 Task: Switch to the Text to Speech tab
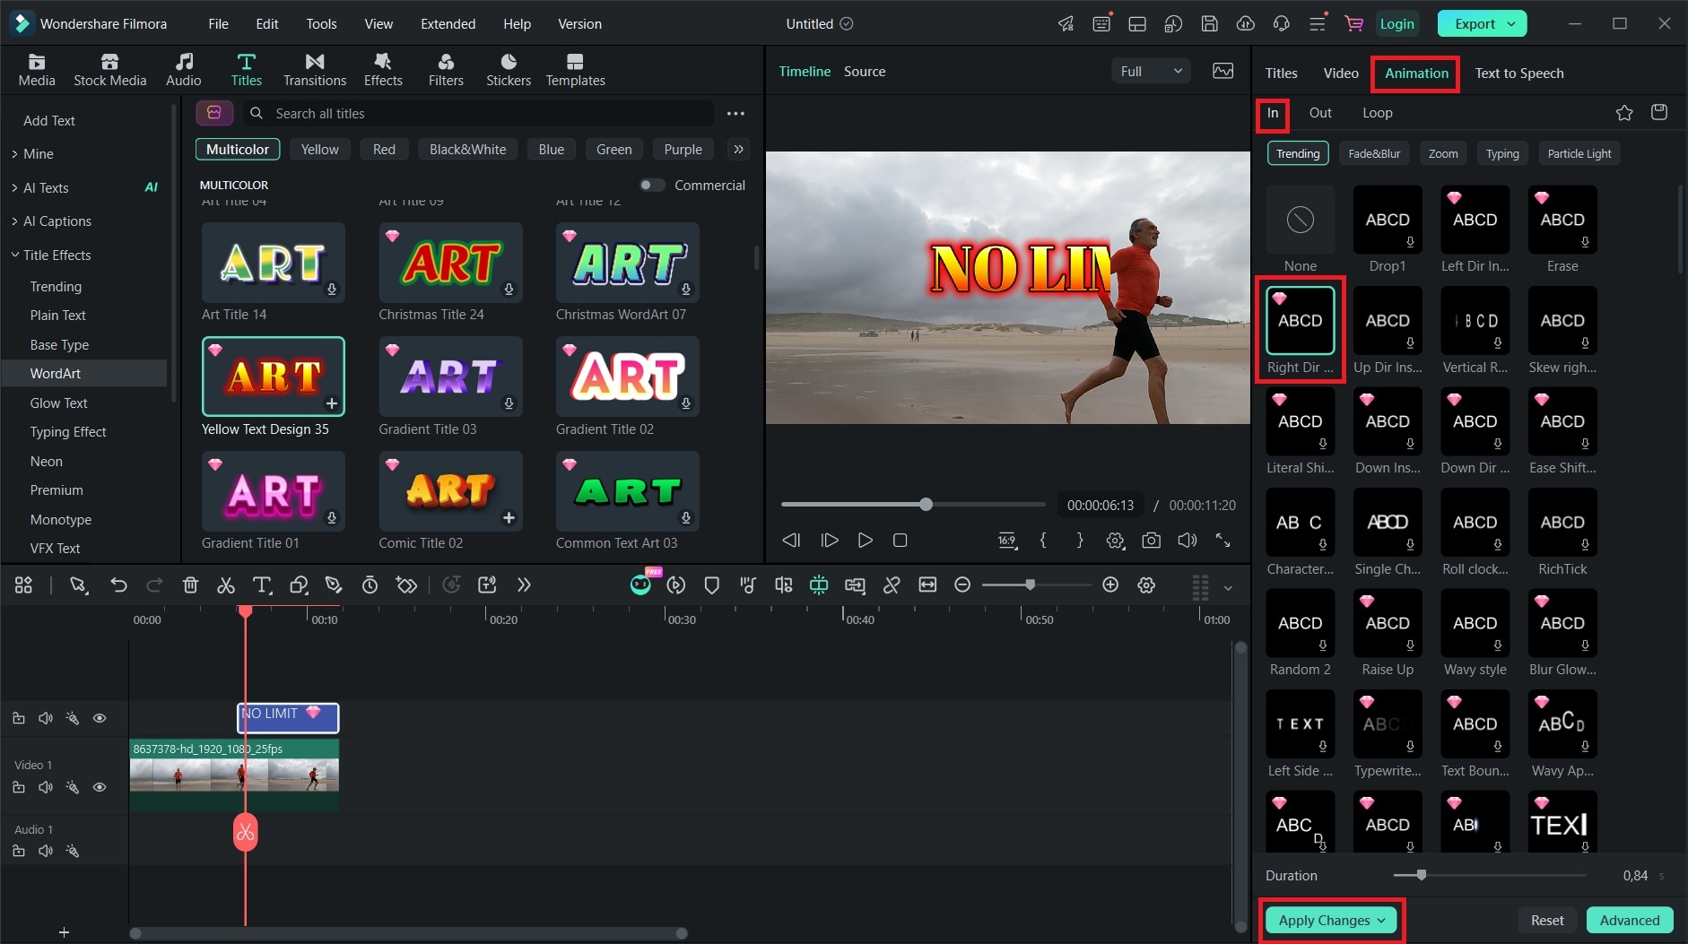pos(1519,74)
